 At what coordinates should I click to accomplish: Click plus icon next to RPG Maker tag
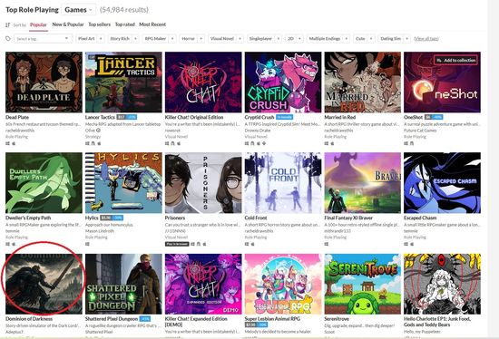(172, 38)
